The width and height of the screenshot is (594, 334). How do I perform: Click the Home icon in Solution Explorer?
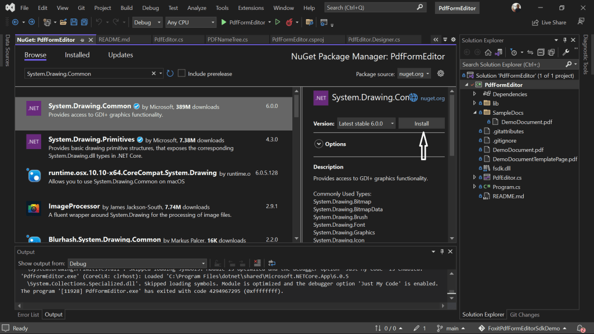pyautogui.click(x=488, y=52)
